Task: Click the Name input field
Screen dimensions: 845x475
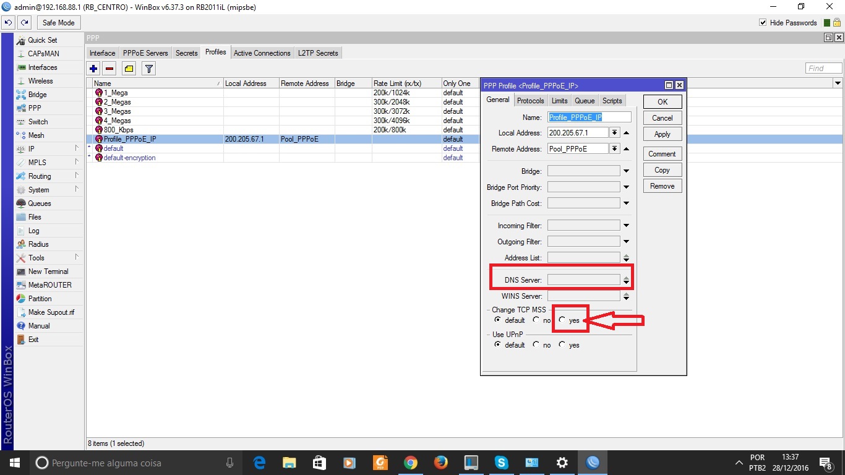Action: click(x=590, y=117)
